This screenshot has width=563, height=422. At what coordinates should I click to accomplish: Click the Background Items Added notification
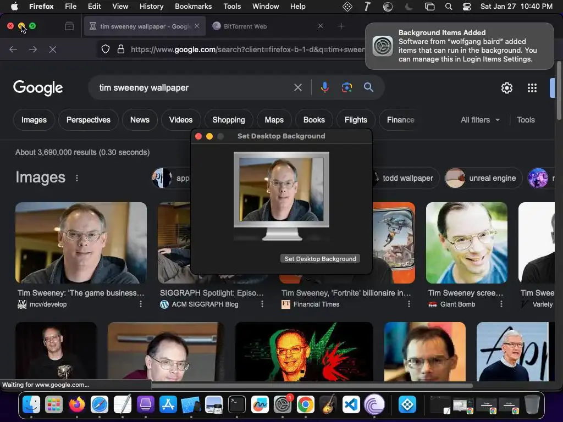[459, 46]
